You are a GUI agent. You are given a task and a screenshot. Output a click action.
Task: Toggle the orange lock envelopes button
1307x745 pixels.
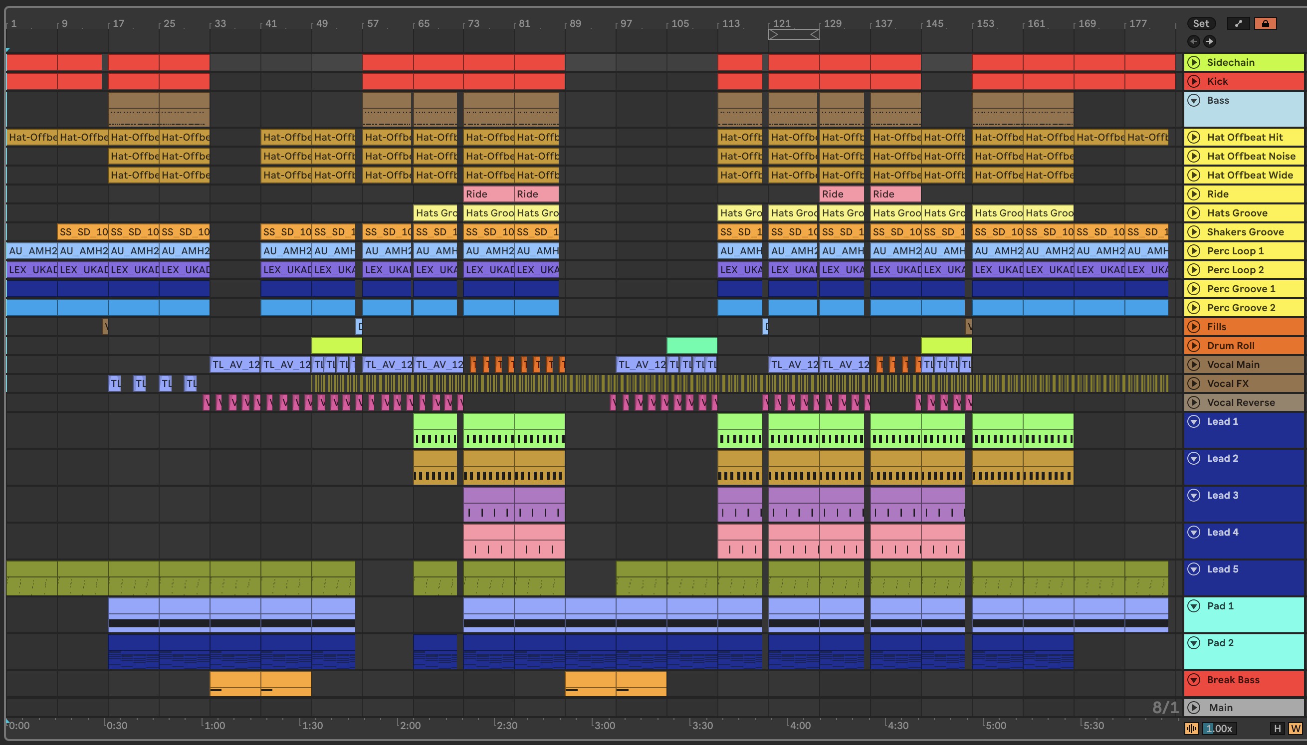pos(1265,23)
